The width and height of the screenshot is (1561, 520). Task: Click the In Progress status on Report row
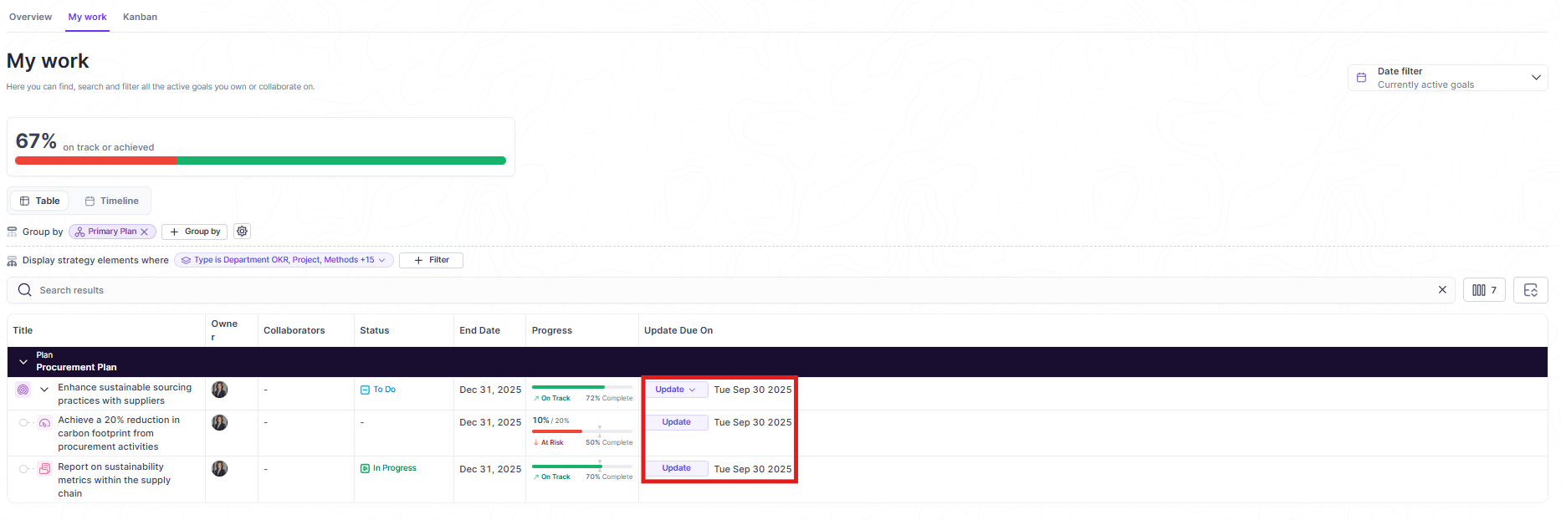389,468
